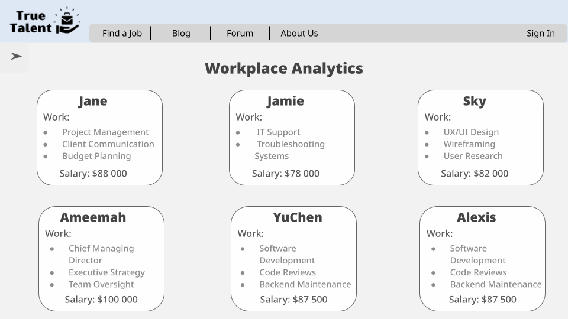Click the Work: label in Jane's card
This screenshot has width=568, height=319.
pyautogui.click(x=56, y=117)
